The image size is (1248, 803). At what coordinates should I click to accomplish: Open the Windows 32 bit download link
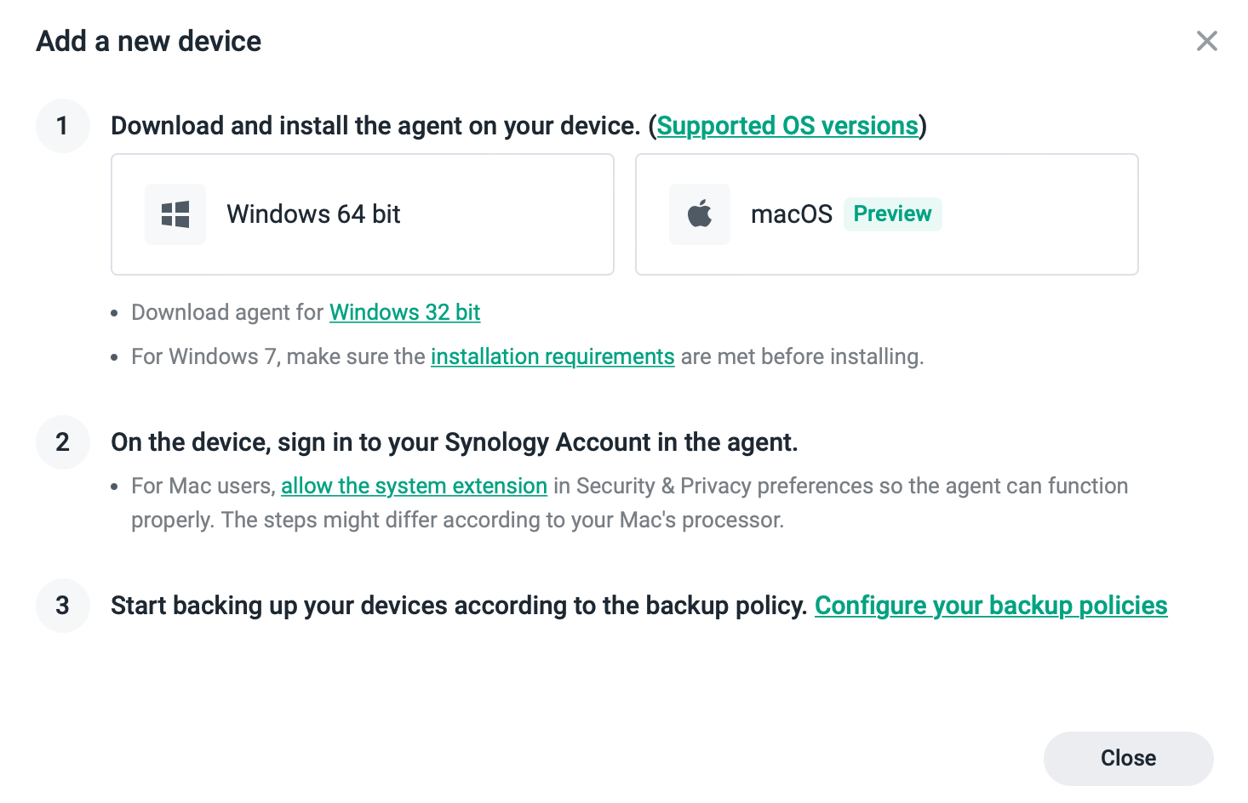405,312
